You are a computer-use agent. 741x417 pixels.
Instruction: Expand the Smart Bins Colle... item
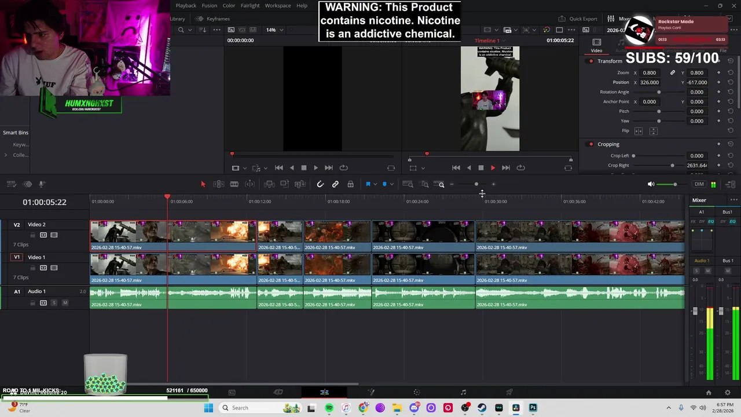(x=6, y=155)
